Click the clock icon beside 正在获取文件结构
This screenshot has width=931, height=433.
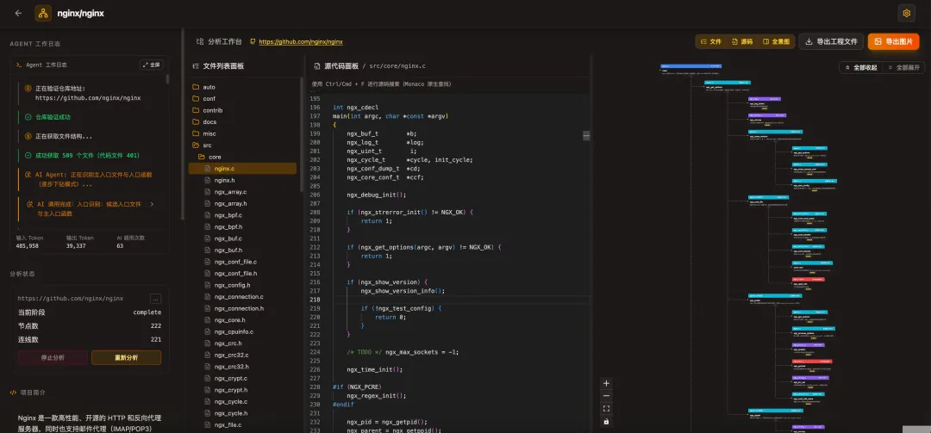pyautogui.click(x=28, y=136)
